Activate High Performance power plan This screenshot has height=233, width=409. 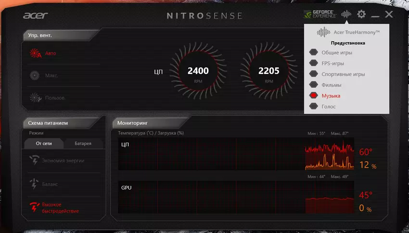point(34,208)
